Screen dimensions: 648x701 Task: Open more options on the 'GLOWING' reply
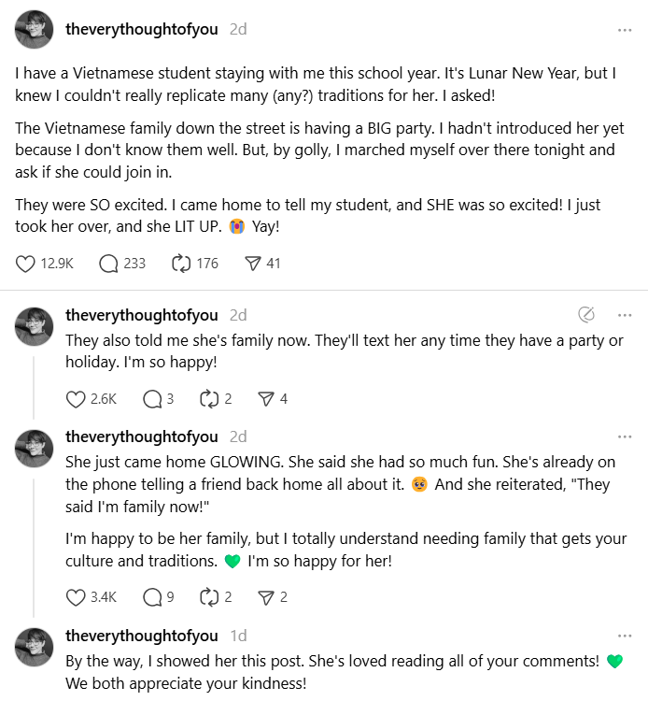click(x=625, y=436)
